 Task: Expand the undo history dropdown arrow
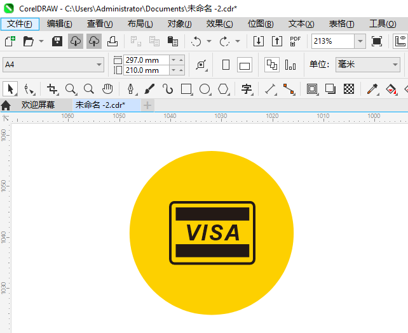click(x=209, y=41)
